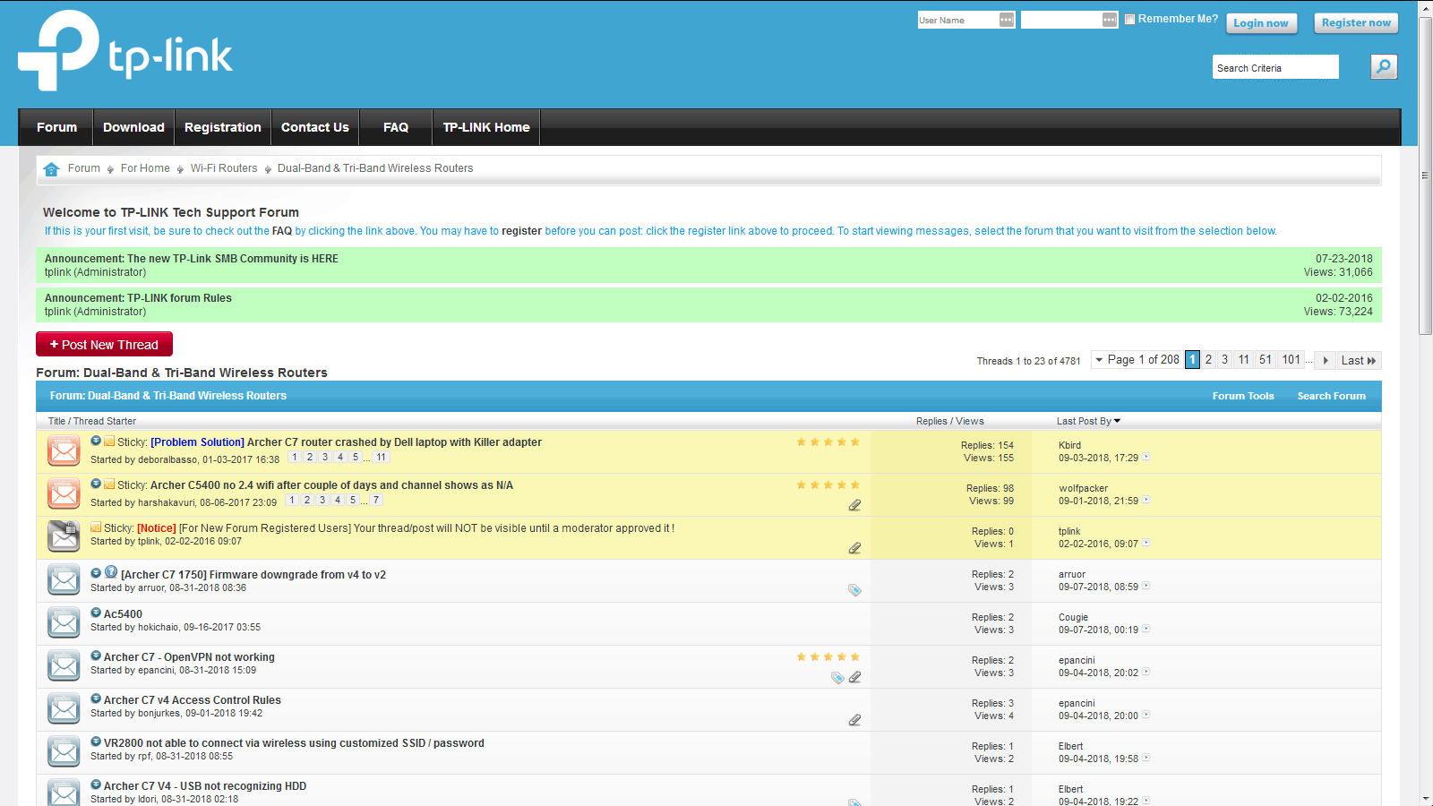Screen dimensions: 1433x806
Task: Click the envelope icon for Firmware downgrade thread
Action: tap(64, 579)
